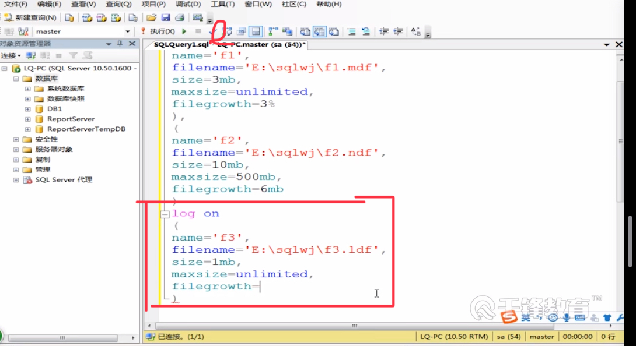Open a new Analysis Services DMX query
This screenshot has width=636, height=346.
pyautogui.click(x=102, y=17)
